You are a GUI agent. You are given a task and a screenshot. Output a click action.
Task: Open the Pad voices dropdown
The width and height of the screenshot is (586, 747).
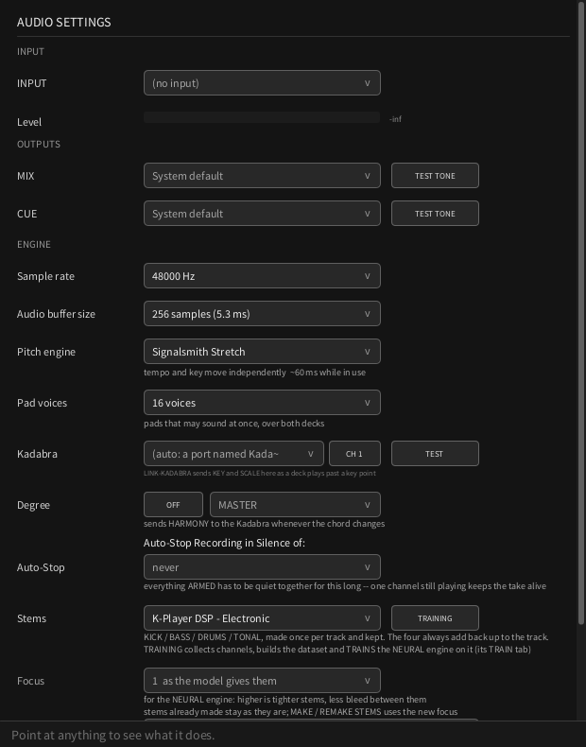262,403
